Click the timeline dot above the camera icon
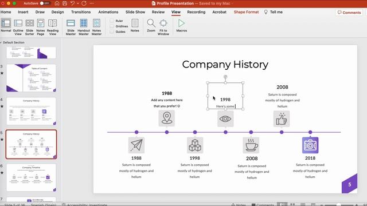This screenshot has height=206, width=367. tap(310, 132)
